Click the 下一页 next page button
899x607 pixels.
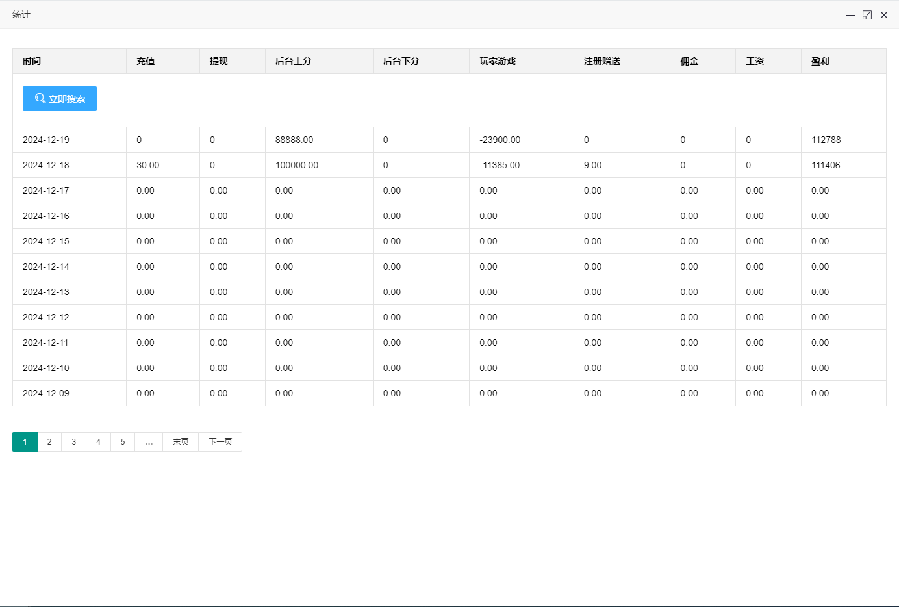(220, 442)
